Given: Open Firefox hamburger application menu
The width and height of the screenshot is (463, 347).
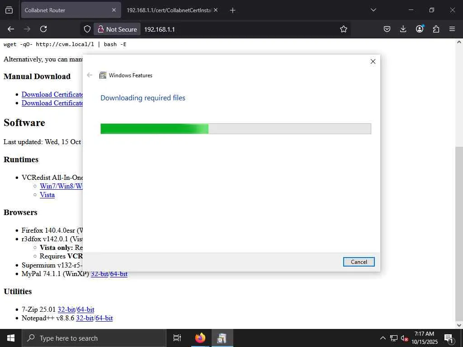Looking at the screenshot, I should (452, 29).
